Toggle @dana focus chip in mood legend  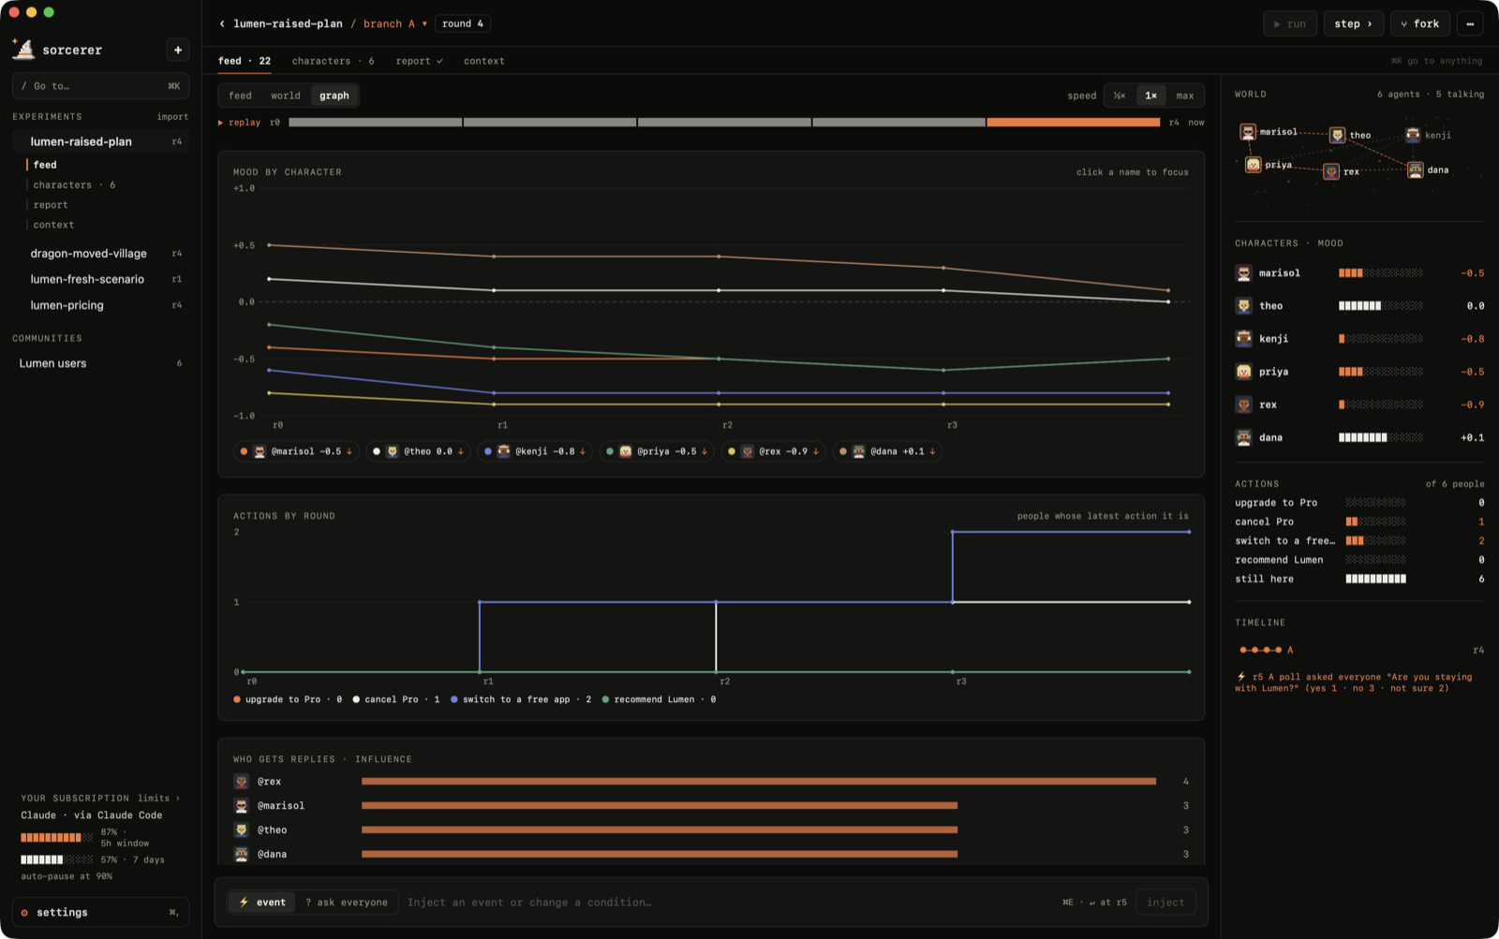click(x=887, y=451)
